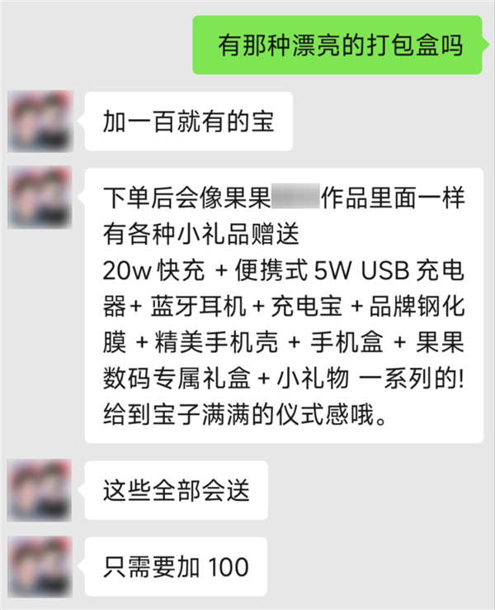Select the green bubble '有那种漂亮的打包盒吗'
495x610 pixels.
pyautogui.click(x=337, y=45)
